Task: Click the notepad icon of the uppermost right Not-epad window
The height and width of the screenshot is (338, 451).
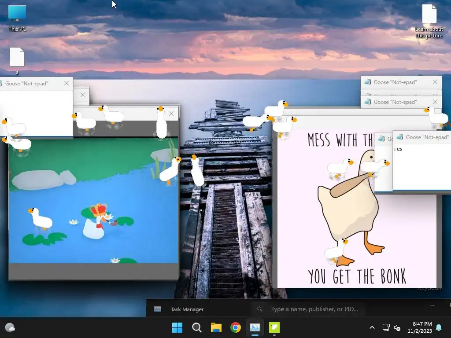Action: coord(367,82)
